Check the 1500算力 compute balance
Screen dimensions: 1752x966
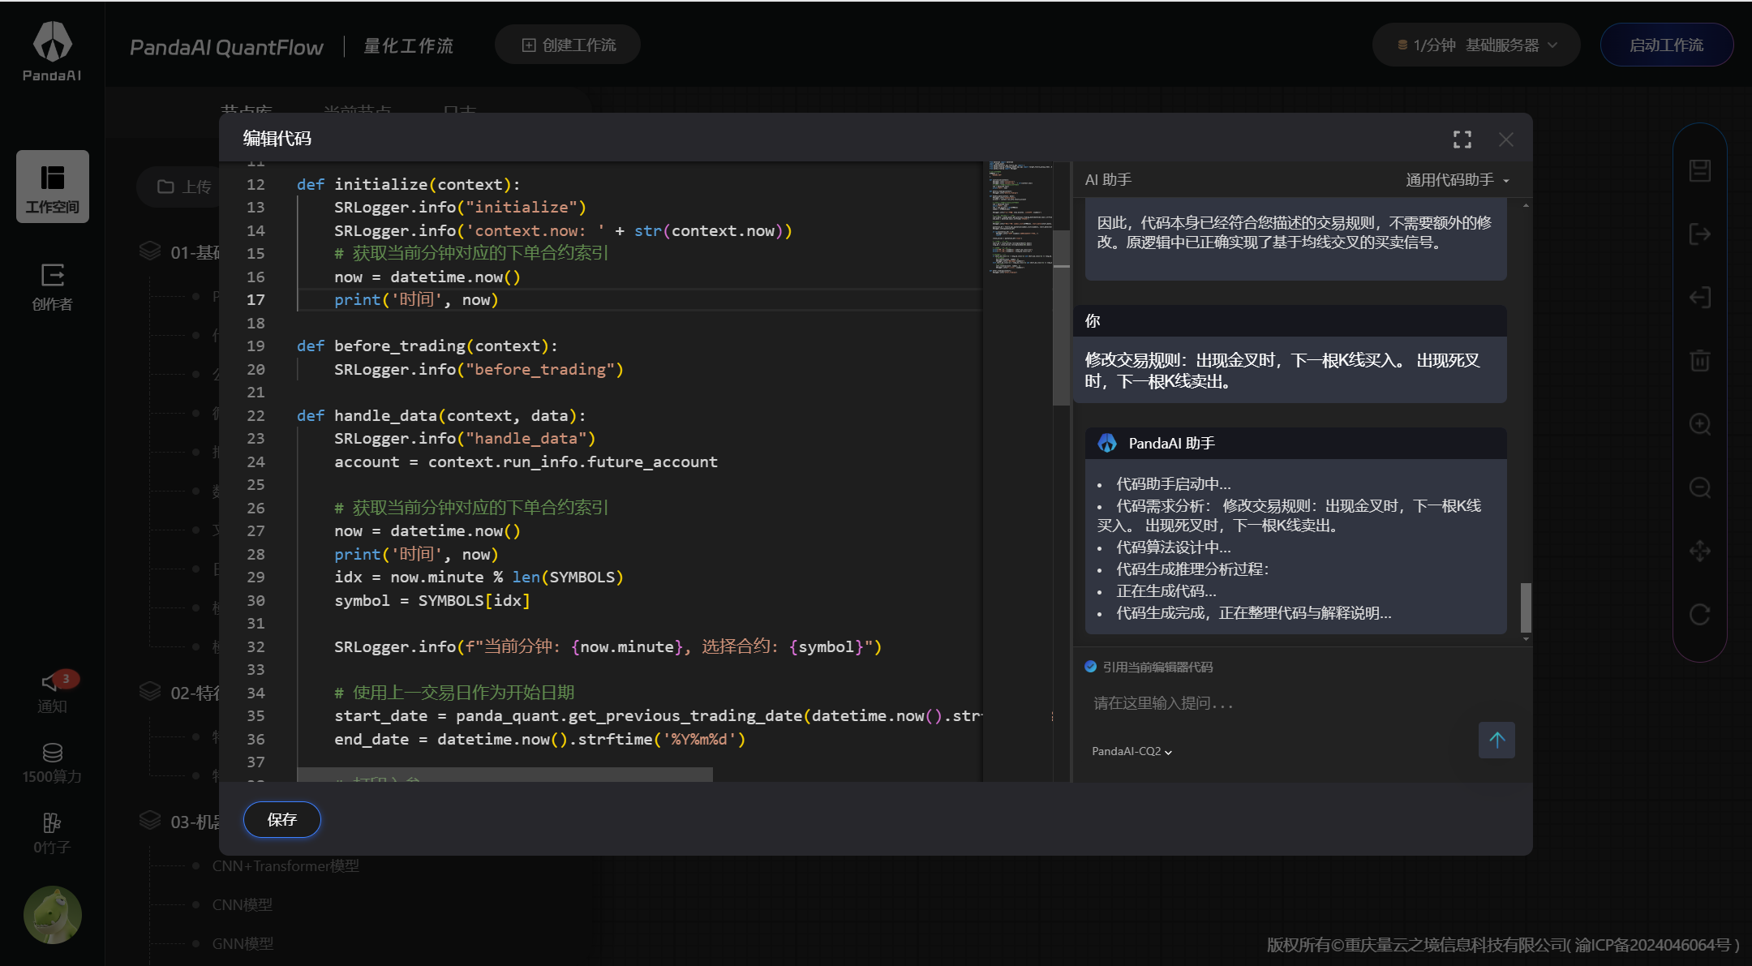[53, 763]
